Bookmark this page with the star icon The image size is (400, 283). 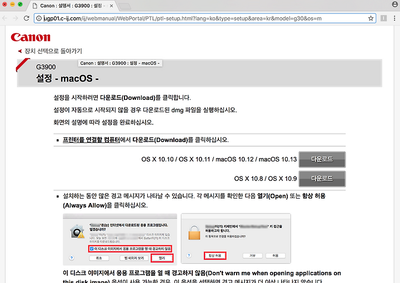tap(371, 18)
